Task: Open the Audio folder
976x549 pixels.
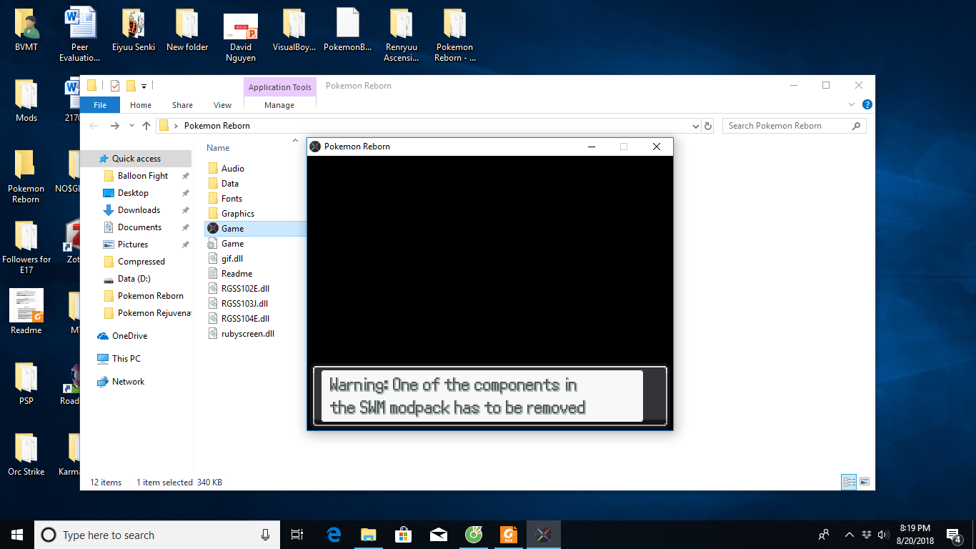Action: pyautogui.click(x=232, y=169)
